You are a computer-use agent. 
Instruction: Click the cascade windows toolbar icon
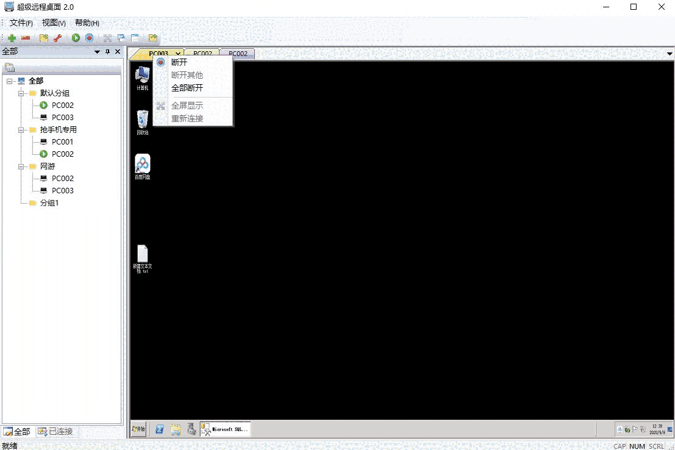pos(121,38)
